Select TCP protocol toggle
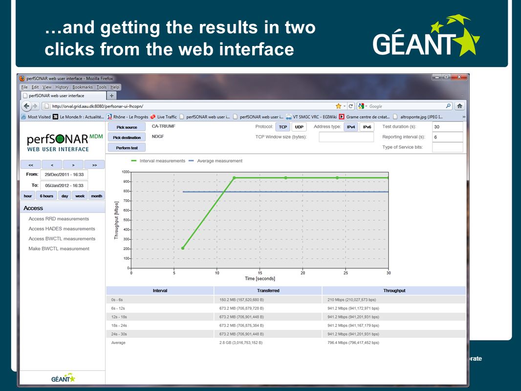This screenshot has height=391, width=521. click(283, 127)
